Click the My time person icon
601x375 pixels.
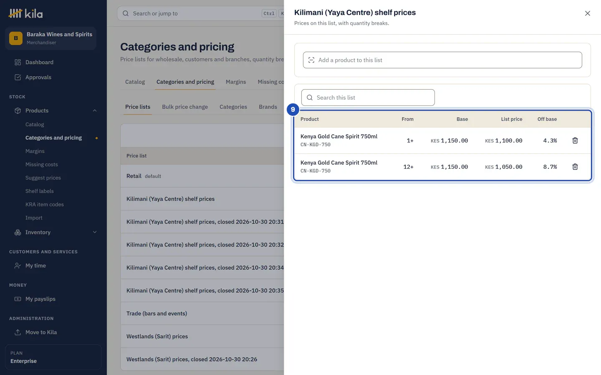(x=18, y=265)
